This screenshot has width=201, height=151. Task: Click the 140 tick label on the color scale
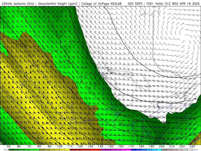point(100,146)
